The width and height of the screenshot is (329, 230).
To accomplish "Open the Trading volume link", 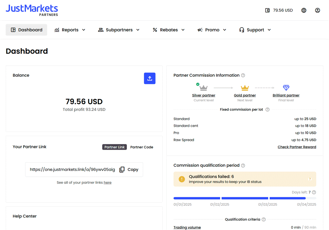I will click(x=187, y=227).
